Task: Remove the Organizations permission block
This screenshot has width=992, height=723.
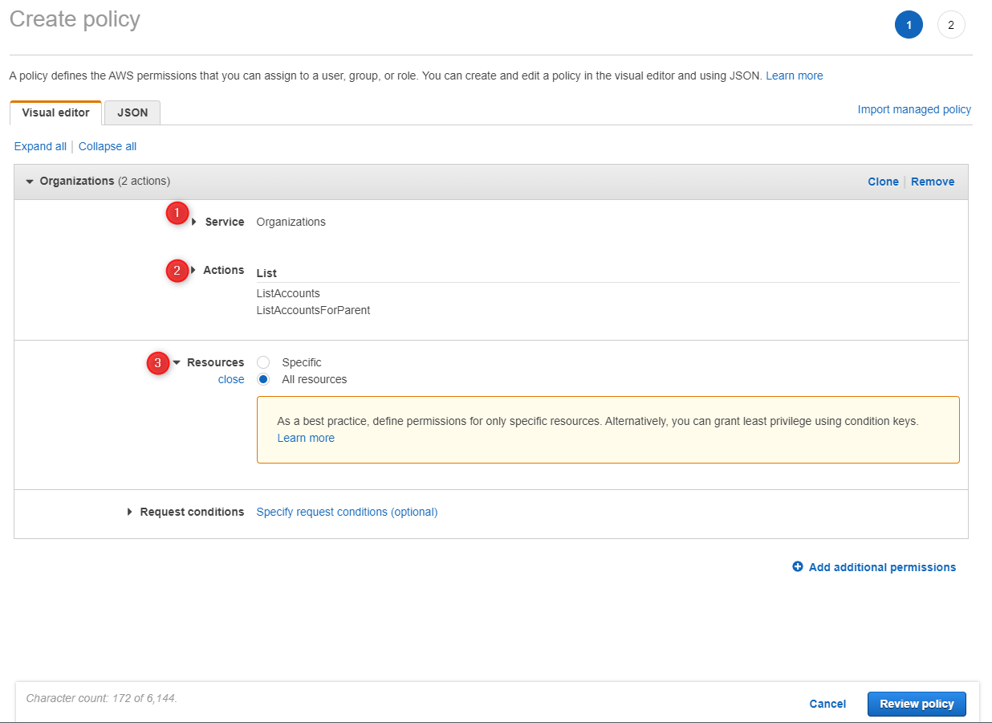Action: pos(933,182)
